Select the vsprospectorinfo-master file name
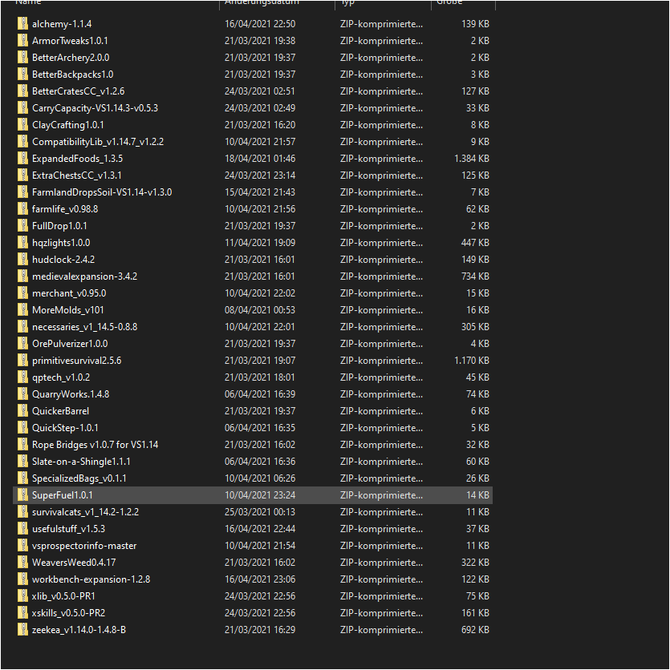 pyautogui.click(x=84, y=546)
